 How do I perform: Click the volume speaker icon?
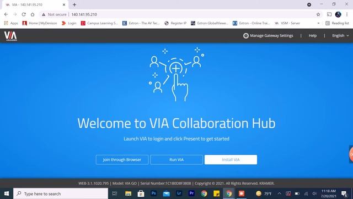coord(314,193)
